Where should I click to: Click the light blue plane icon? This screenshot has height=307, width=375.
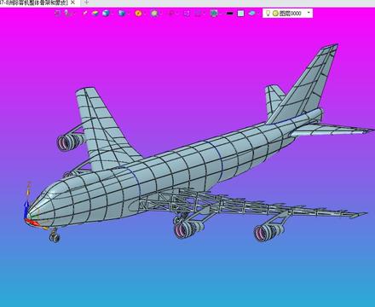pos(251,13)
